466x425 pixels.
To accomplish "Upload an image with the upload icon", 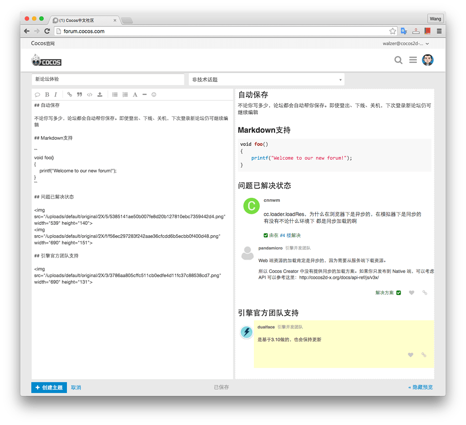I will pyautogui.click(x=100, y=94).
